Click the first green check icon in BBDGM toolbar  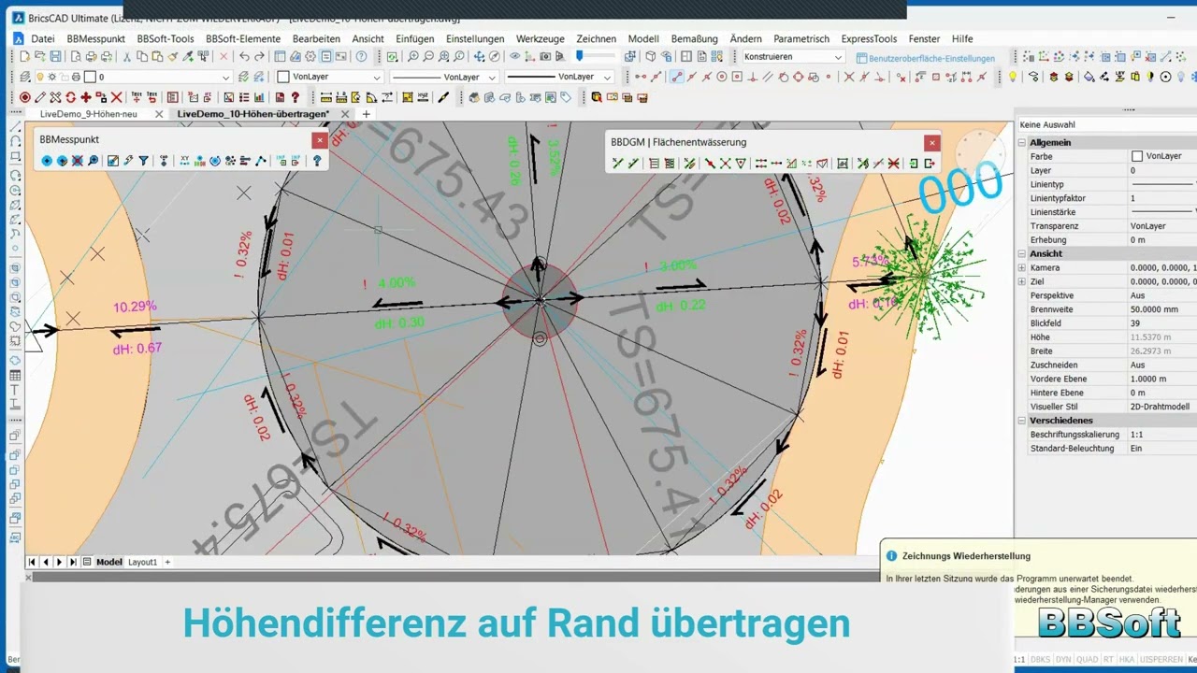coord(617,164)
